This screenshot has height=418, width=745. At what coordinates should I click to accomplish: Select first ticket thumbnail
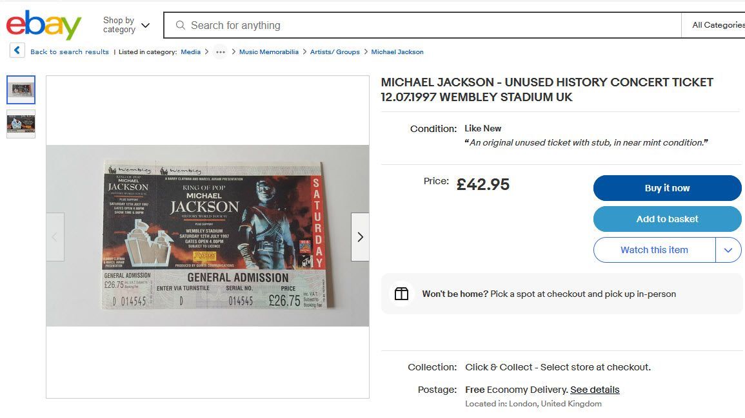(x=21, y=90)
